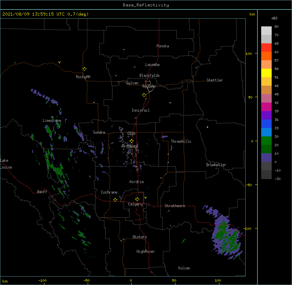Click the yellow diamond marker south of RedDeer
This screenshot has height=285, width=292.
tap(144, 95)
